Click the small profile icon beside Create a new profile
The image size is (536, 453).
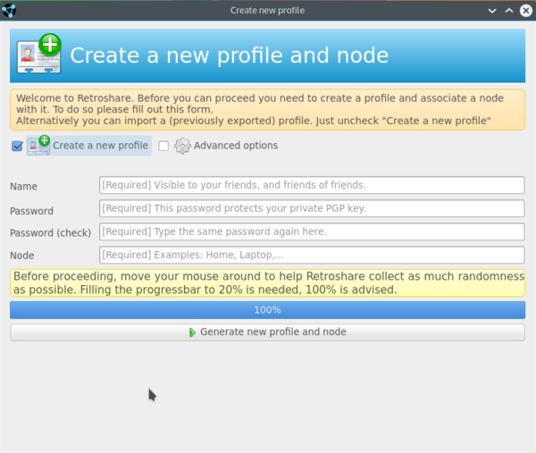click(x=38, y=146)
